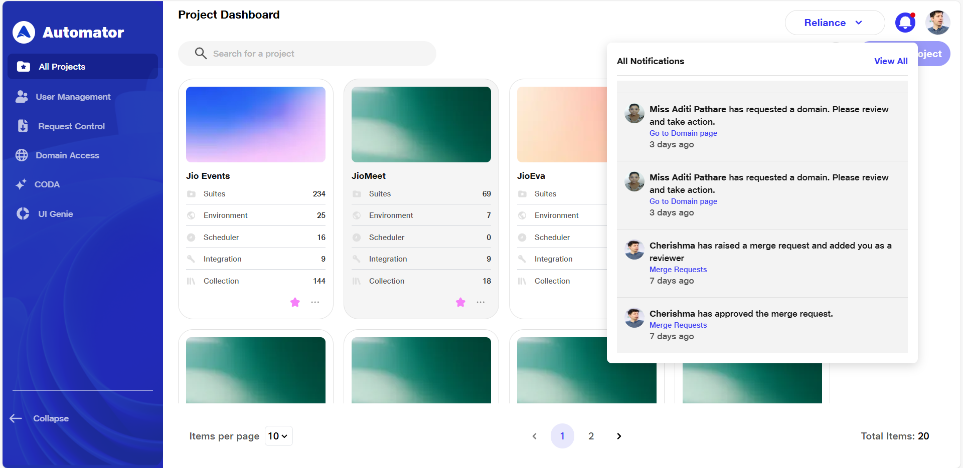The height and width of the screenshot is (468, 963).
Task: Go to next page using chevron
Action: pyautogui.click(x=619, y=436)
